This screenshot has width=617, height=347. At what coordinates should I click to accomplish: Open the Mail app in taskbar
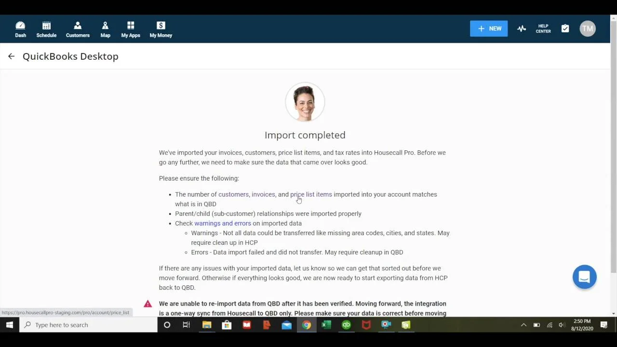click(286, 325)
